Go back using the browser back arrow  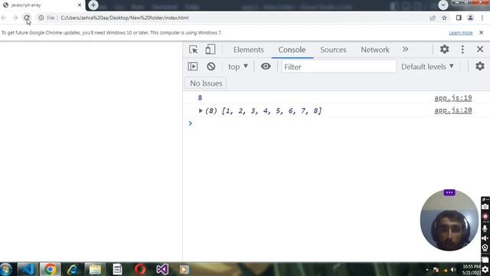pyautogui.click(x=4, y=18)
